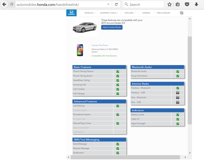The width and height of the screenshot is (204, 161).
Task: Click the site search magnifier icon
Action: [x=182, y=13]
